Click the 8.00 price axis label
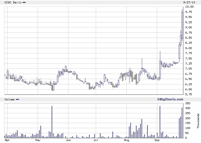201x143 pixels. pos(188,48)
